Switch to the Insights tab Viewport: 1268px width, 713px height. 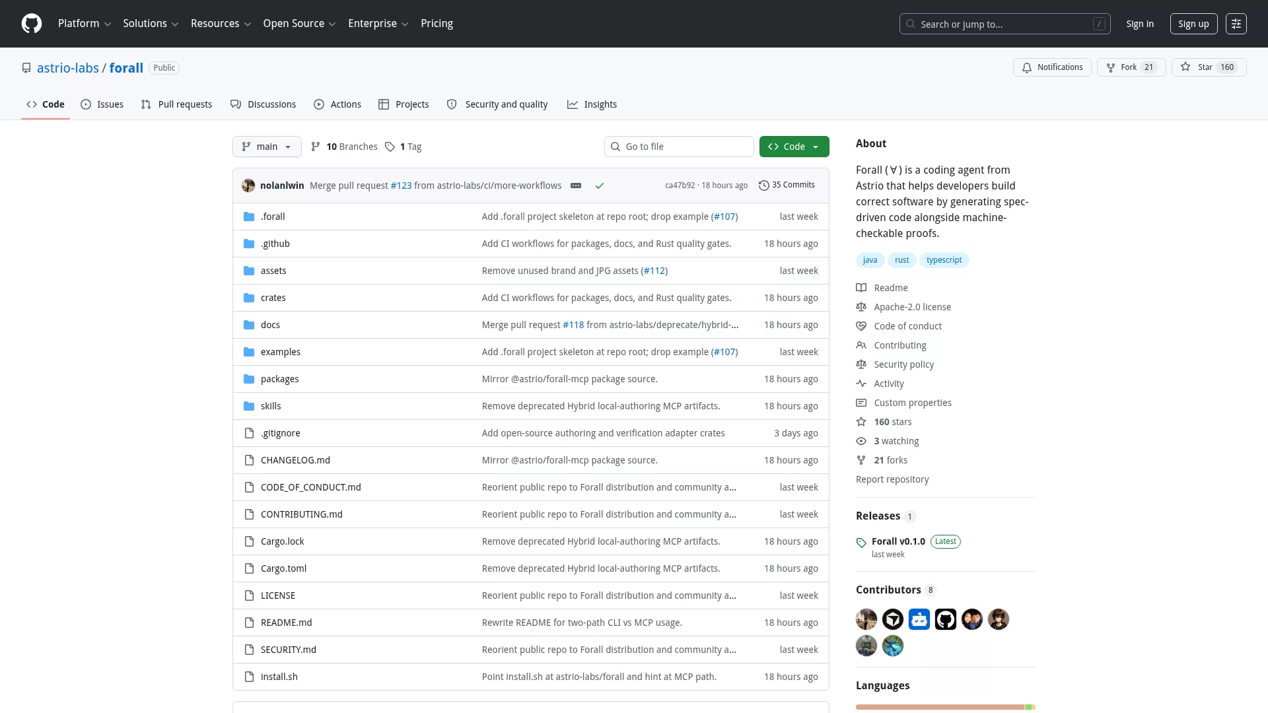592,104
